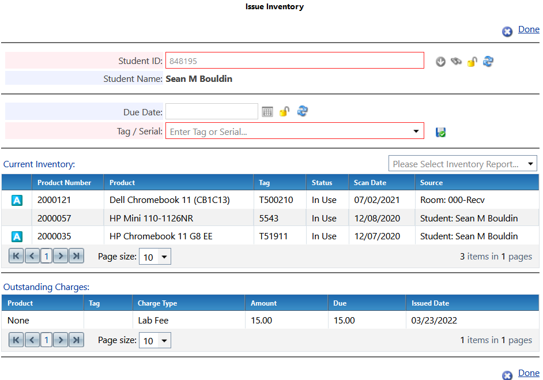Viewport: 543px width, 380px height.
Task: Go to first page in Outstanding Charges pager
Action: (x=16, y=340)
